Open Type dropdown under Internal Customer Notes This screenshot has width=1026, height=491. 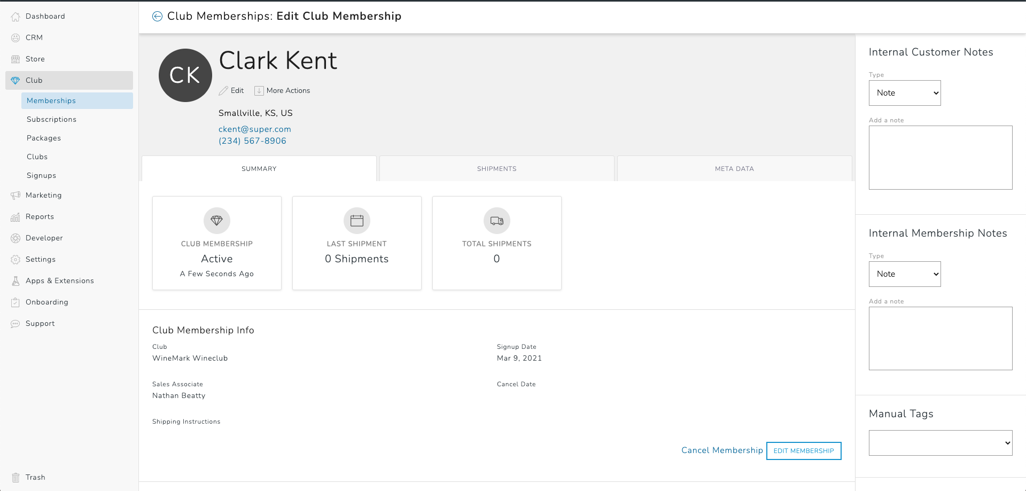pyautogui.click(x=905, y=93)
